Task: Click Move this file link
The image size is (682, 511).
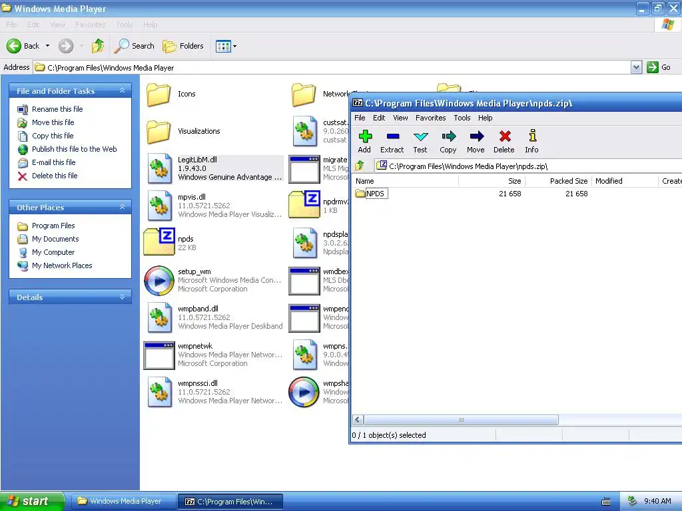Action: pyautogui.click(x=53, y=122)
